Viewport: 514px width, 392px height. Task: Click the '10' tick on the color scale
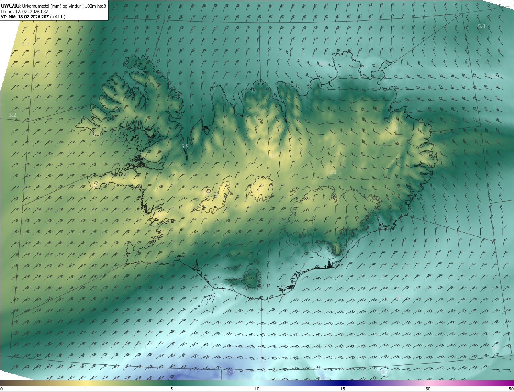point(257,389)
